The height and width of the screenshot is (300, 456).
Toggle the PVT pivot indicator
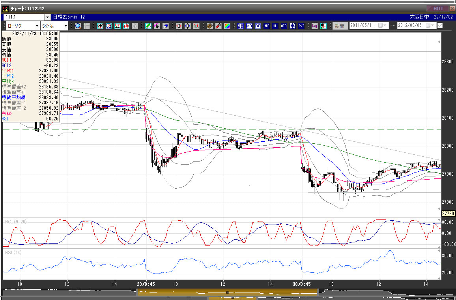[x=301, y=26]
